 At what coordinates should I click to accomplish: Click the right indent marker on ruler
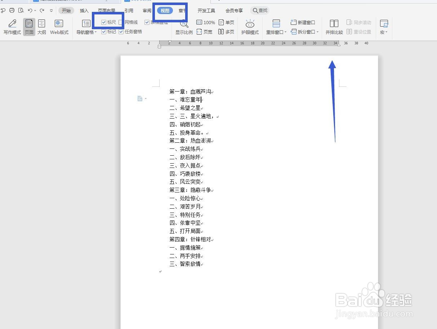tap(339, 45)
